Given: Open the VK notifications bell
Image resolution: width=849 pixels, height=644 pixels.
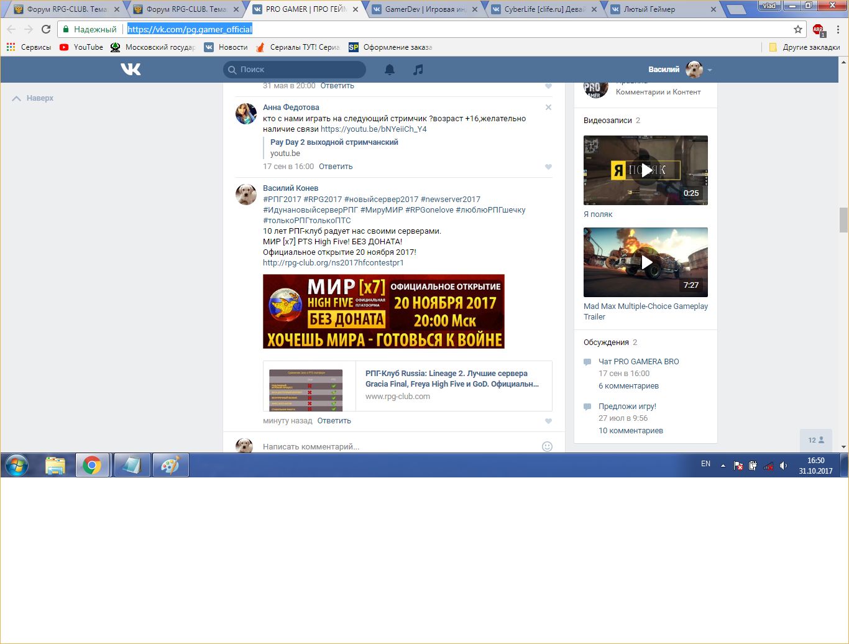Looking at the screenshot, I should pyautogui.click(x=390, y=69).
